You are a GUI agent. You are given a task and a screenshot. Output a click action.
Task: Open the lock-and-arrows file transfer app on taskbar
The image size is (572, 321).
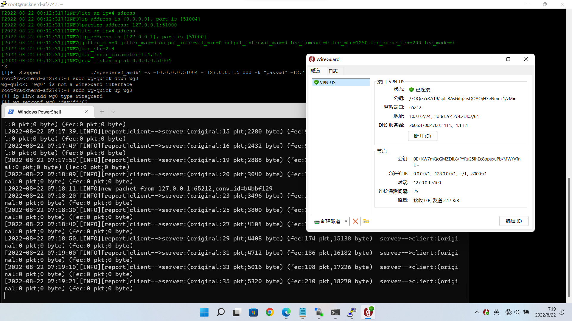tap(319, 312)
